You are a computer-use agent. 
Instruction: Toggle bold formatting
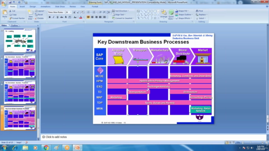tap(50, 17)
